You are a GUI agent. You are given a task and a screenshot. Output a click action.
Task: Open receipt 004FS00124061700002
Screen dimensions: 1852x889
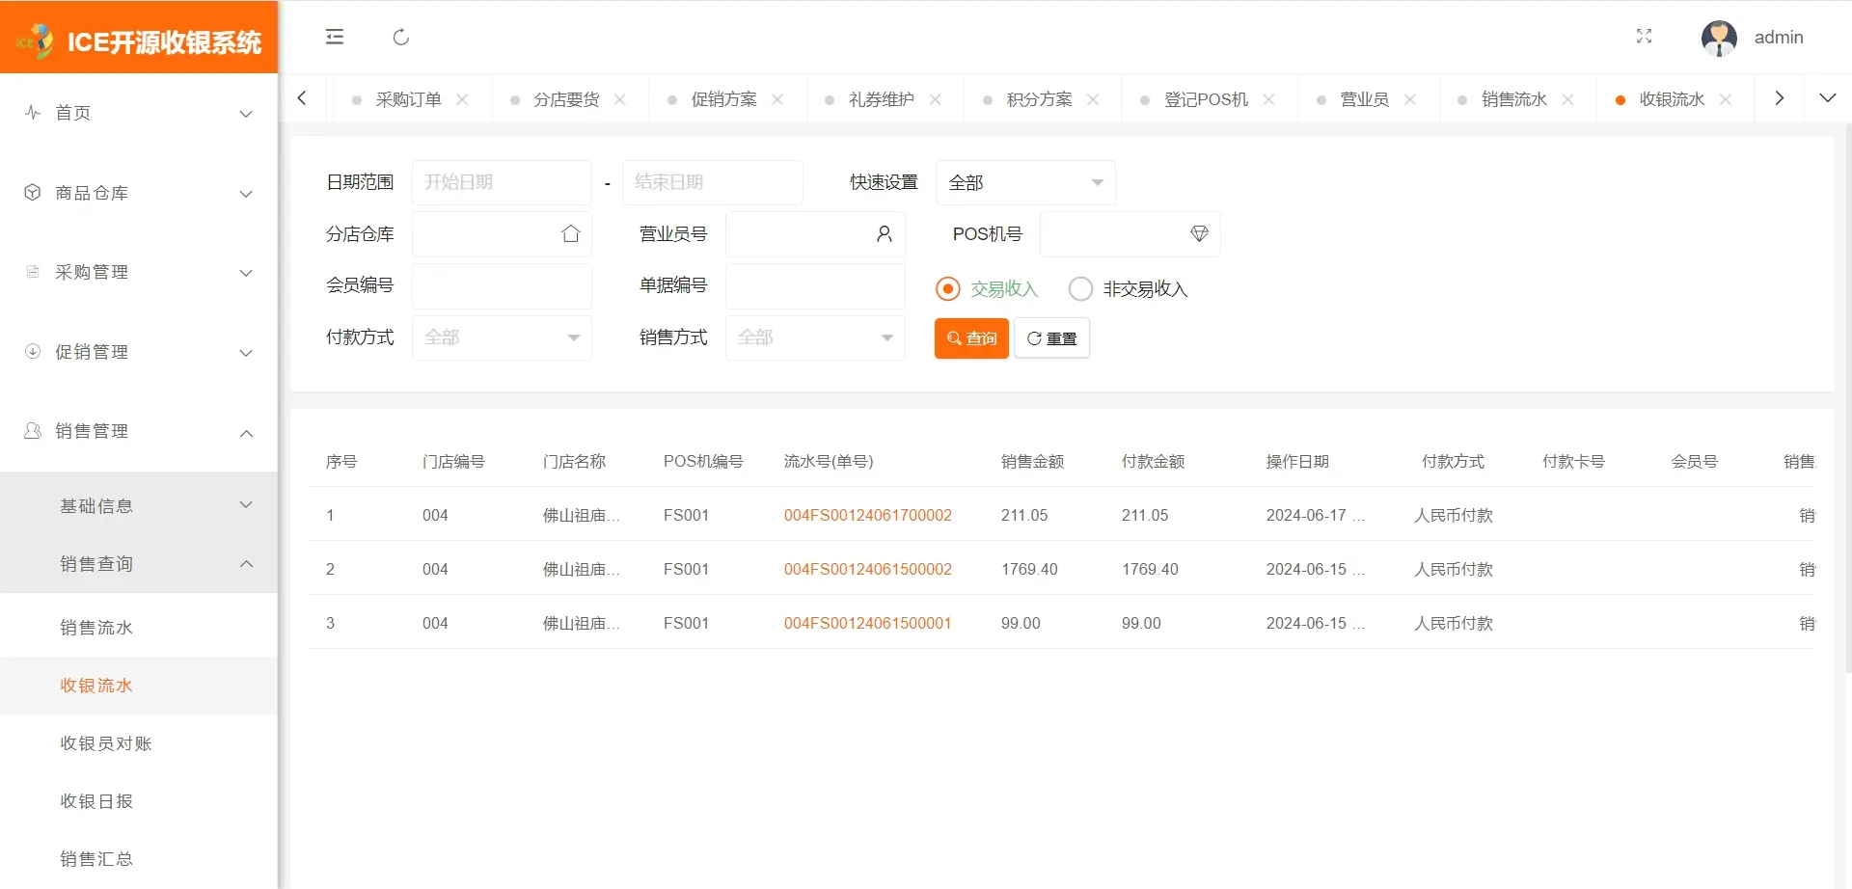tap(868, 516)
